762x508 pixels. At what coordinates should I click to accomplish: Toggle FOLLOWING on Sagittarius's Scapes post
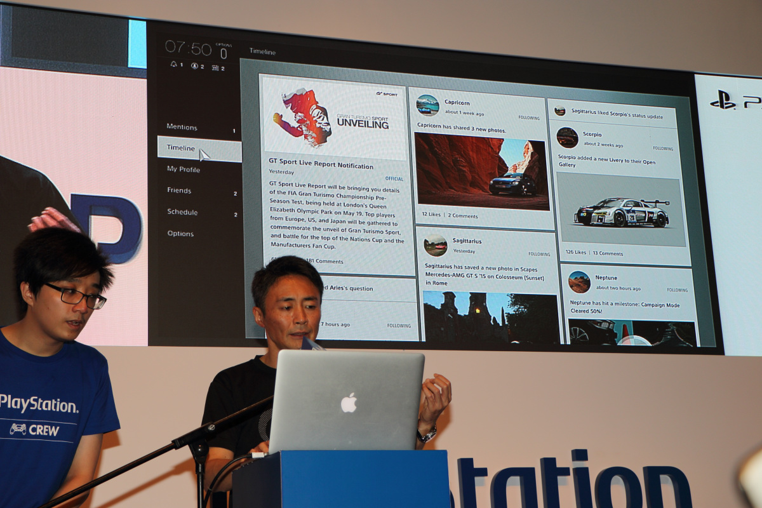click(539, 254)
